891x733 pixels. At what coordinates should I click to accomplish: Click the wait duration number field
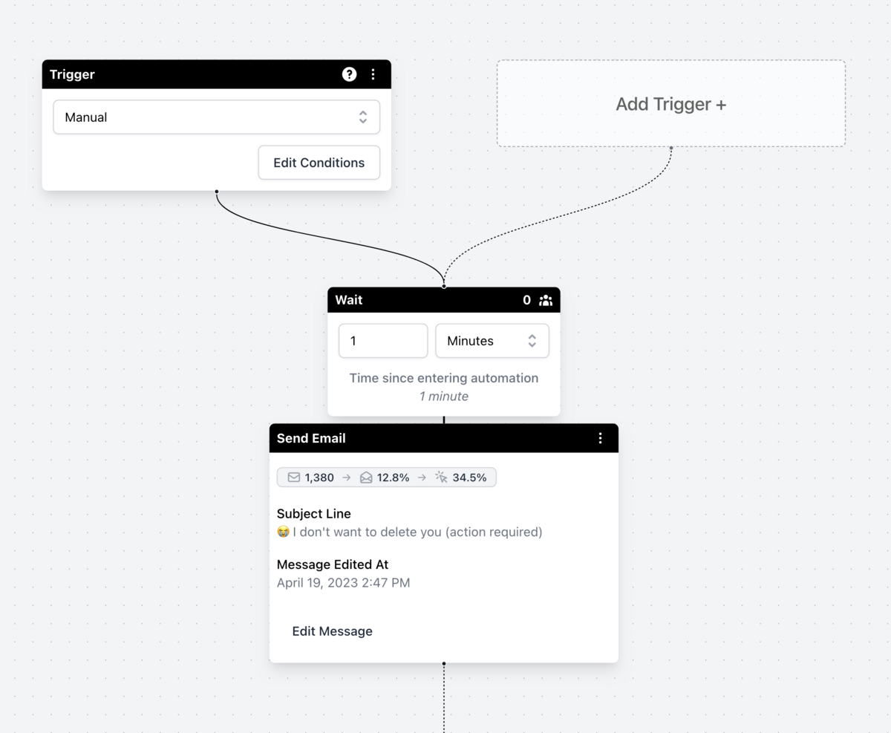click(x=383, y=341)
